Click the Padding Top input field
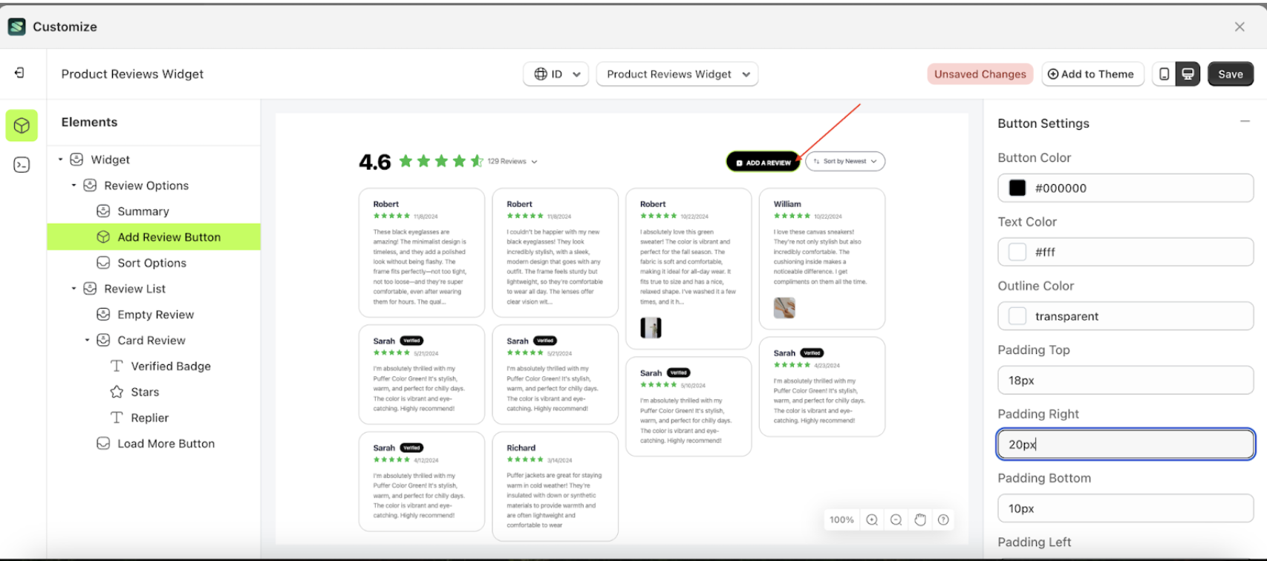Image resolution: width=1267 pixels, height=561 pixels. pyautogui.click(x=1125, y=381)
